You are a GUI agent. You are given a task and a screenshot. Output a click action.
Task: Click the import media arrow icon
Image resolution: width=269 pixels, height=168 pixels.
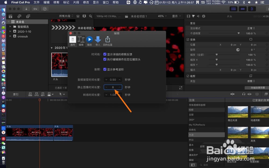[x=26, y=9]
